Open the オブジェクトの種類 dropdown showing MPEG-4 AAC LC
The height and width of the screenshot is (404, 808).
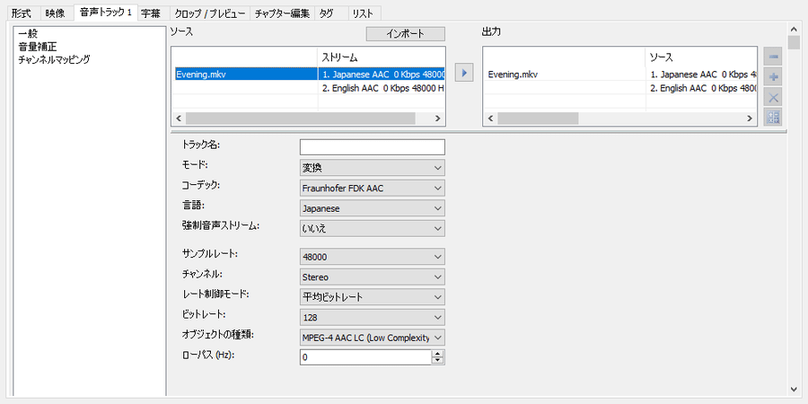point(372,338)
